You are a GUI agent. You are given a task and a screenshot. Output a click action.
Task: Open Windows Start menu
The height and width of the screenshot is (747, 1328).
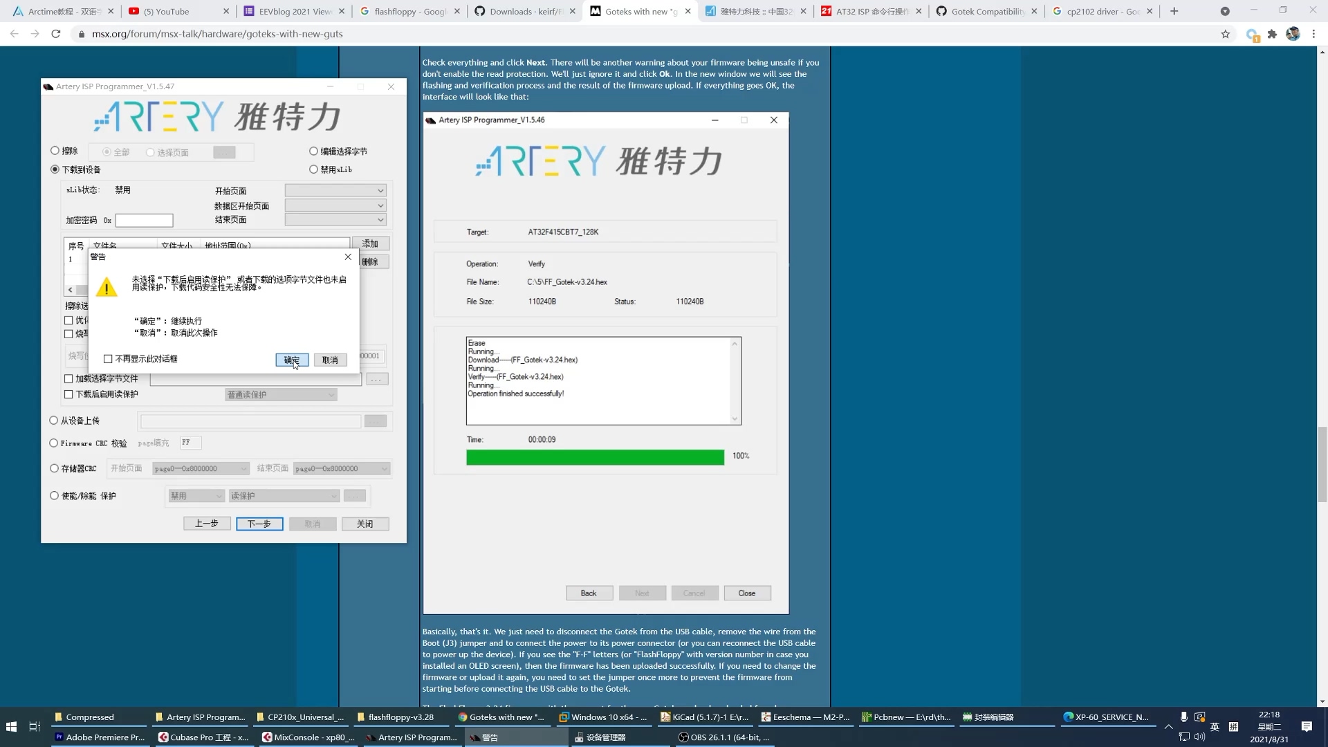click(11, 727)
